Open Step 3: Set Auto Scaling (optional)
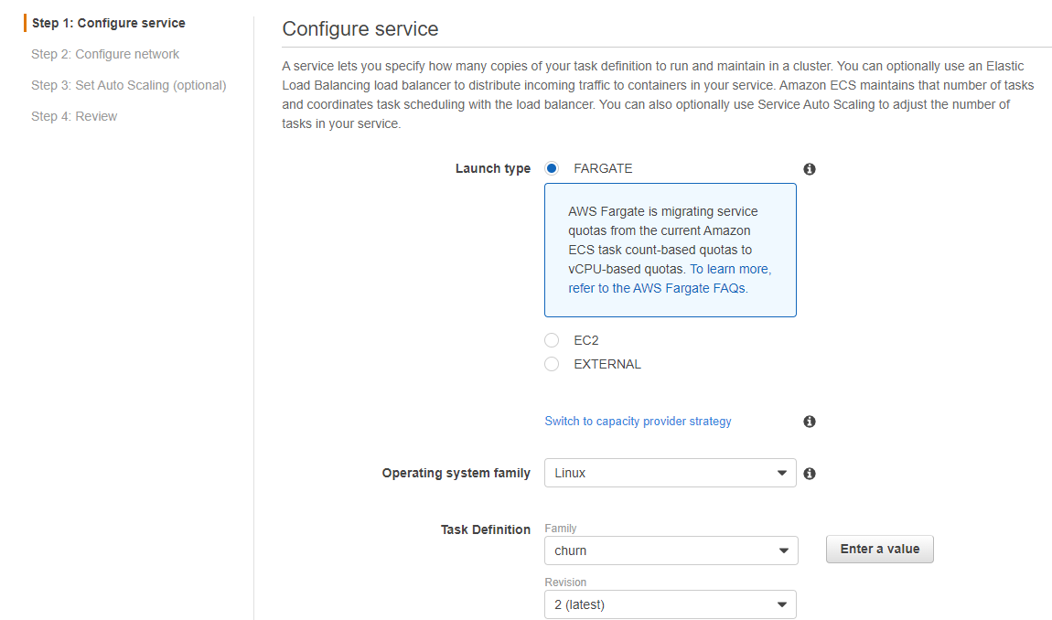Image resolution: width=1052 pixels, height=620 pixels. pos(128,85)
